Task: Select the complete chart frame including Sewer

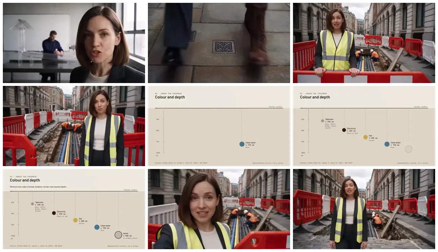Action: point(74,209)
